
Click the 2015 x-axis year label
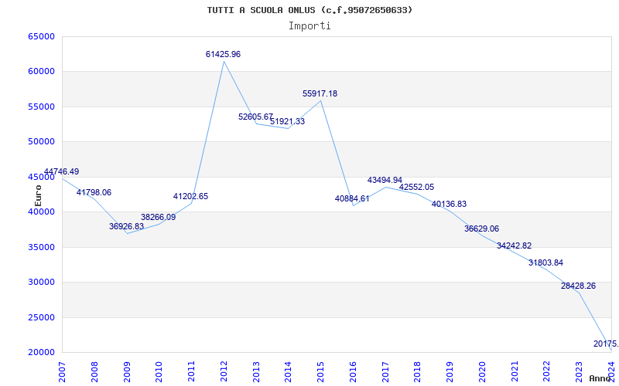(321, 372)
